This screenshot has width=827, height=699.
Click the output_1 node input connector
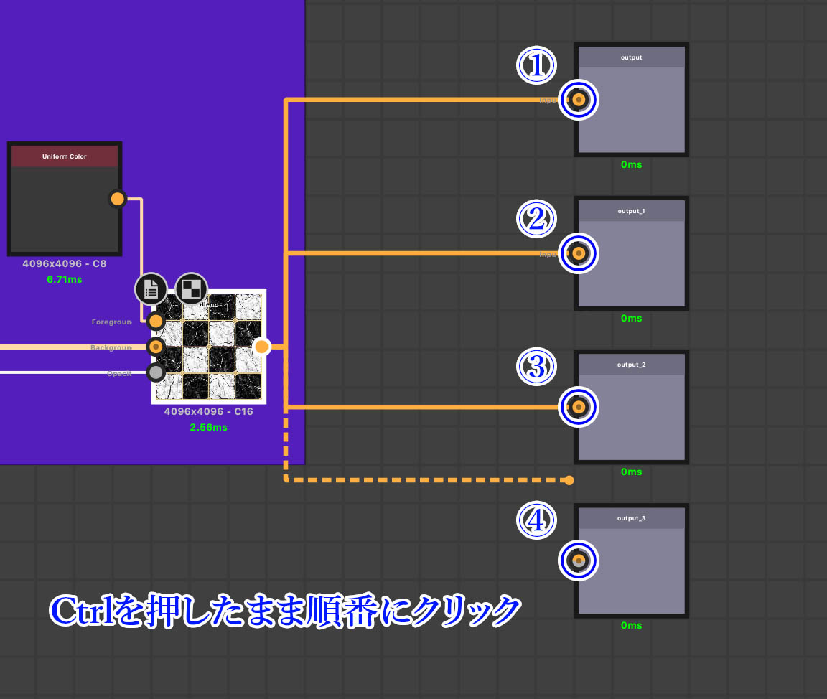[579, 253]
